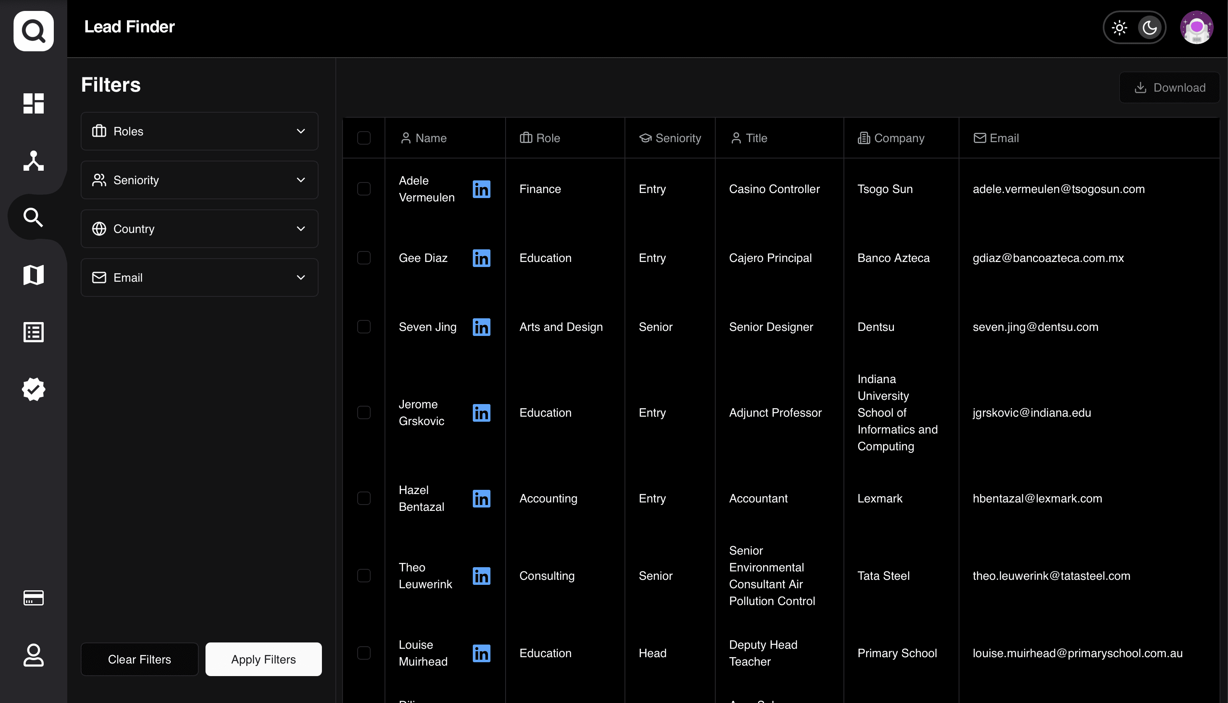Image resolution: width=1228 pixels, height=703 pixels.
Task: Open the verified badge sidebar icon
Action: (33, 389)
